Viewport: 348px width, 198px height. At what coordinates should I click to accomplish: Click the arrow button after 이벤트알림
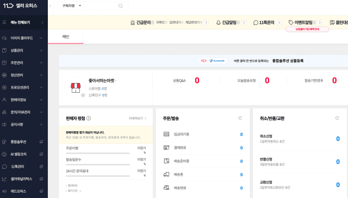point(320,22)
